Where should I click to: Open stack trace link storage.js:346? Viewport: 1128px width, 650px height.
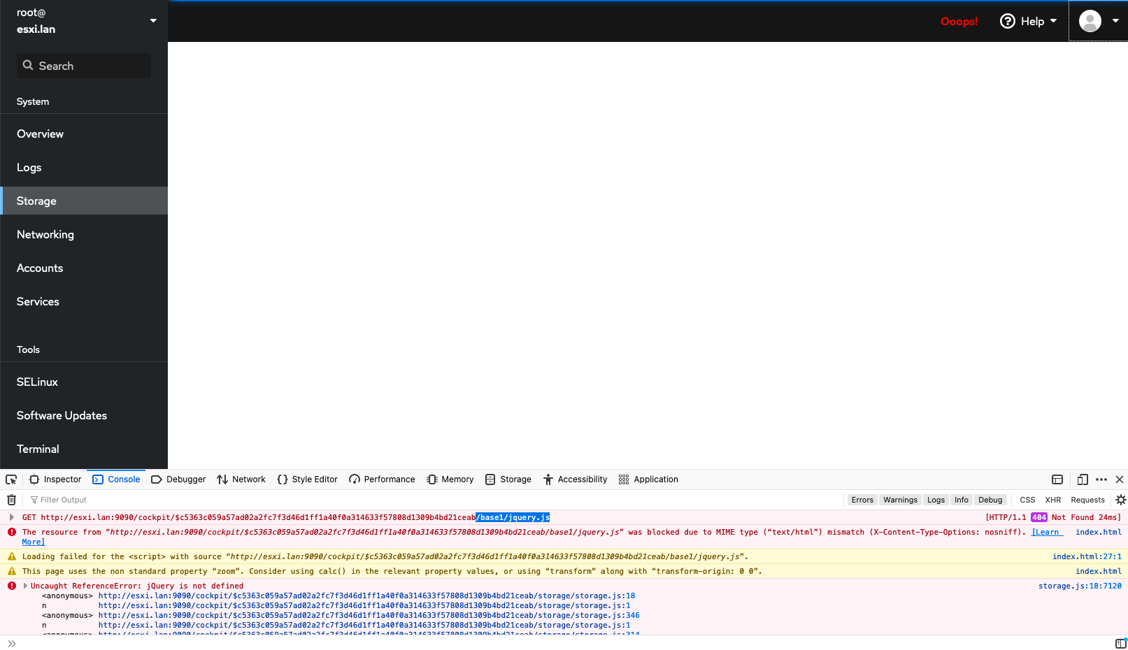click(x=369, y=615)
